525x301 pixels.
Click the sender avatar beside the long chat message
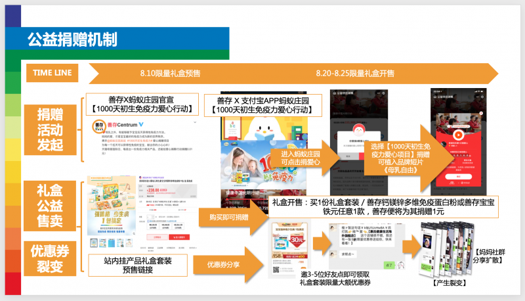point(333,228)
